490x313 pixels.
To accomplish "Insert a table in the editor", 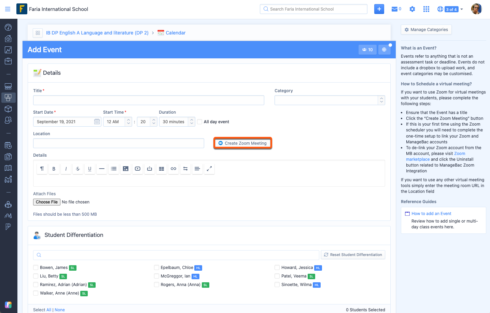I will [162, 169].
